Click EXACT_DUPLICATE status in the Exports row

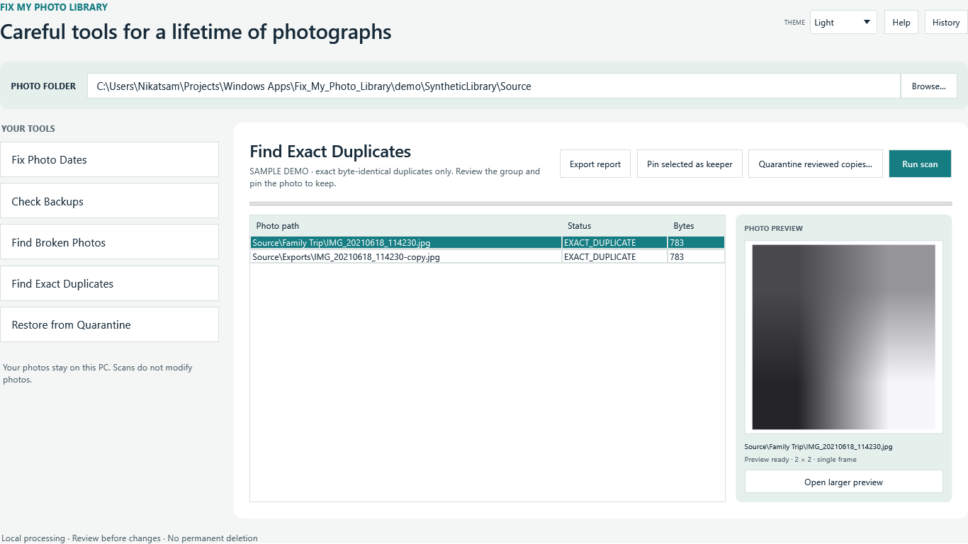(600, 256)
